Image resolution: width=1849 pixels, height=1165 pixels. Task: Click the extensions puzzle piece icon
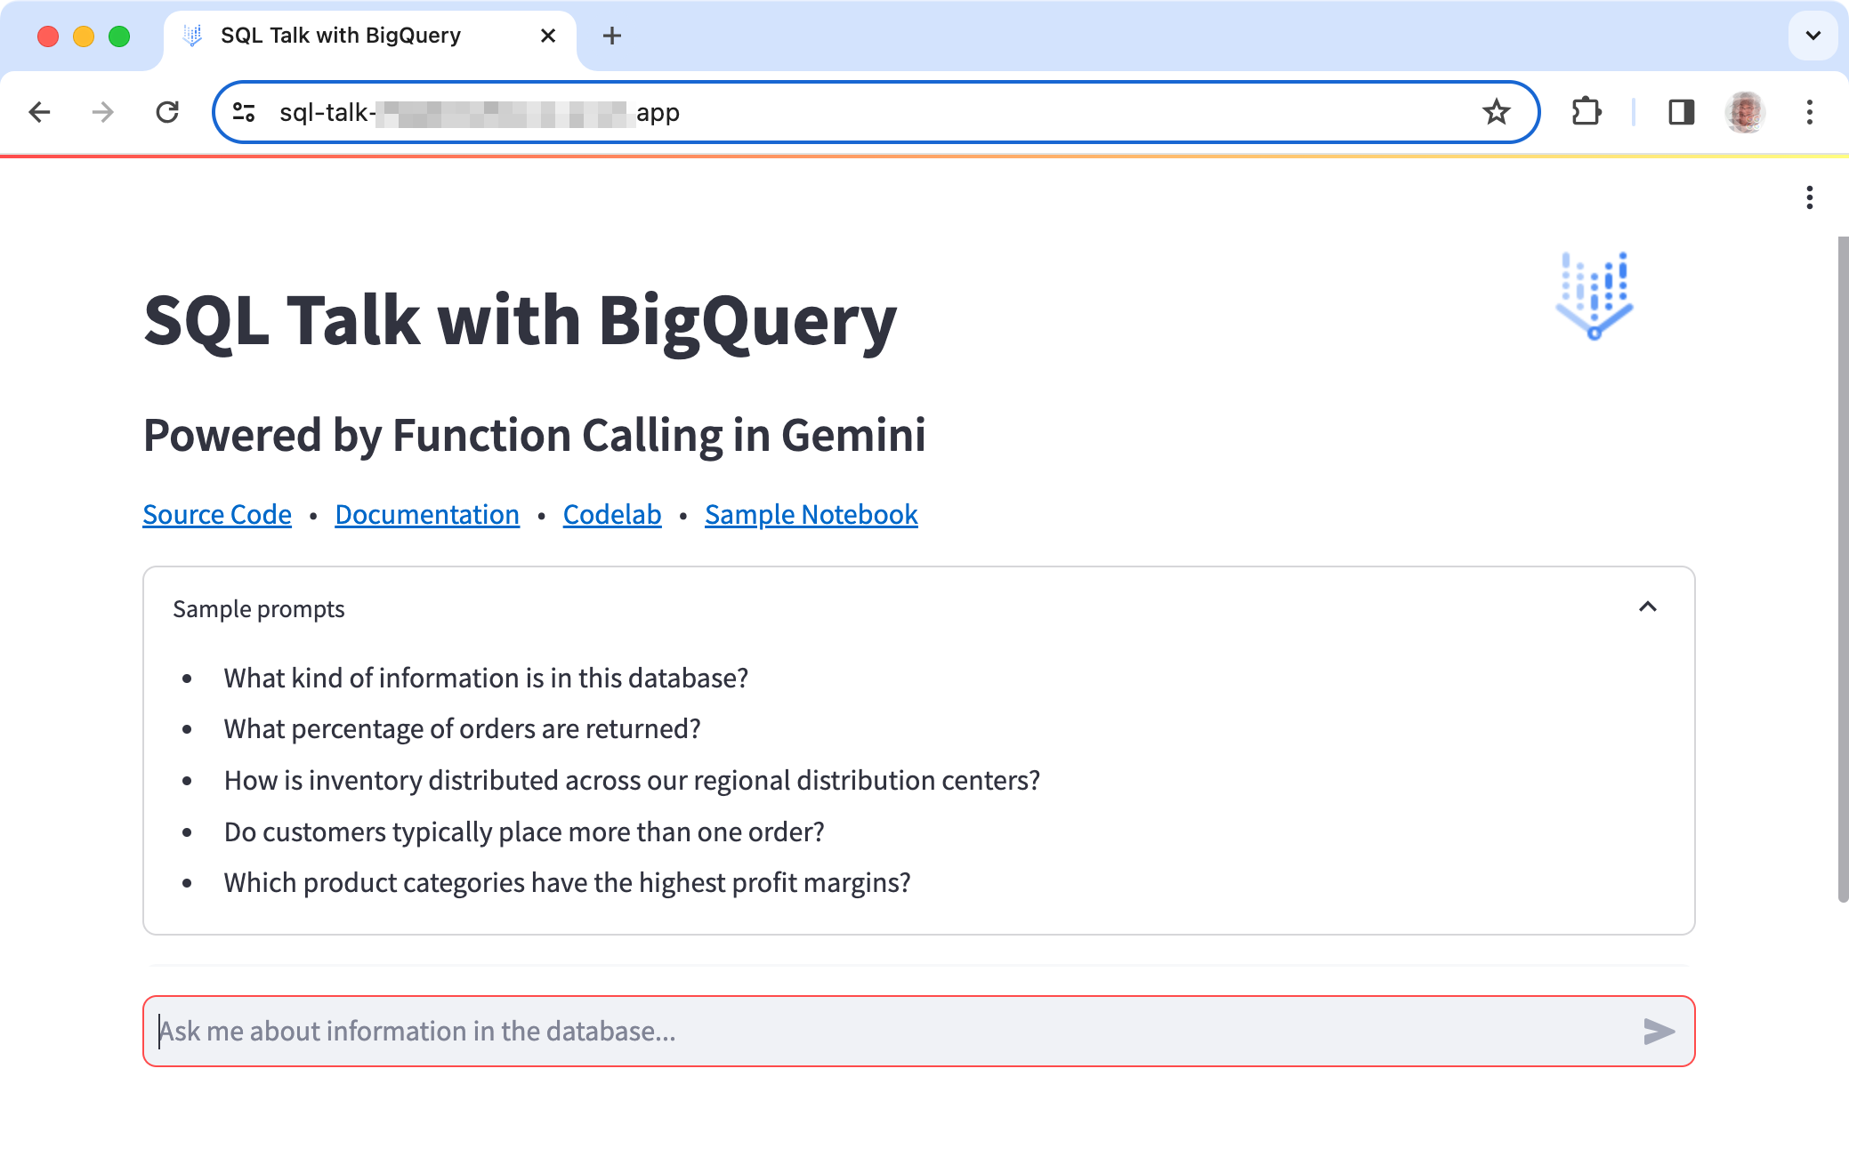point(1587,113)
